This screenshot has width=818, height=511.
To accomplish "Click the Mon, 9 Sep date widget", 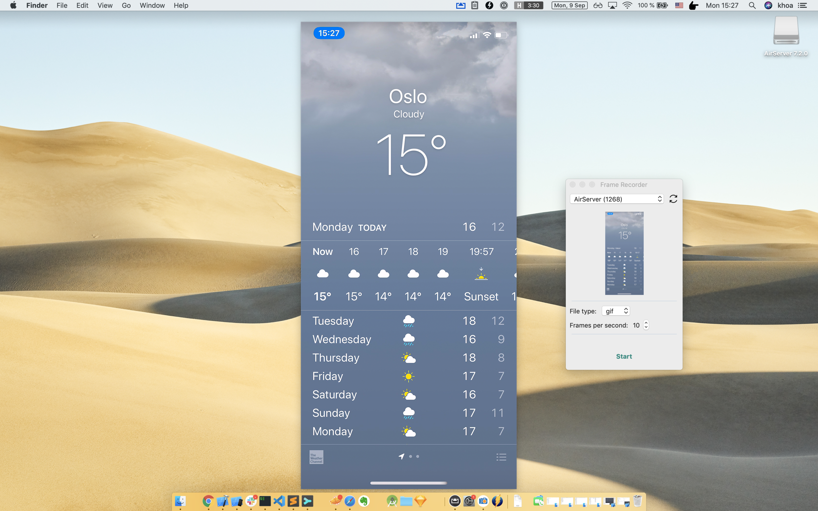I will [569, 5].
